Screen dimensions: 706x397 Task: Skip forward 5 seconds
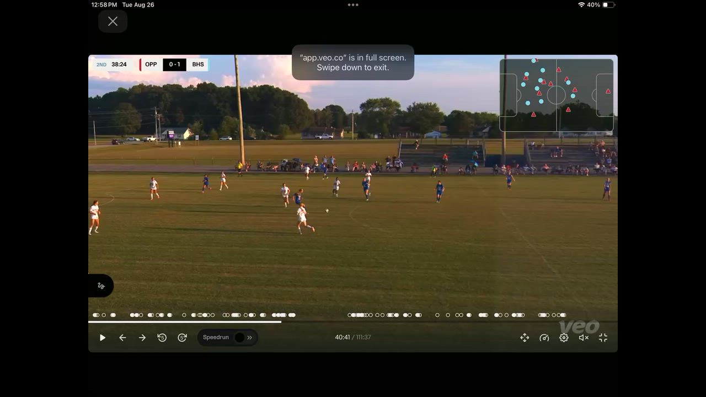pos(182,337)
